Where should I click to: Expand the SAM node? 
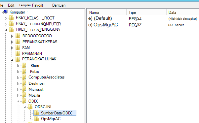point(12,48)
